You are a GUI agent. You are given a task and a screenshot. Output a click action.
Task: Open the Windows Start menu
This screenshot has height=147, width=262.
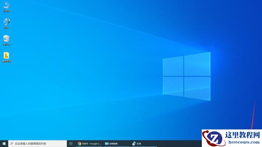point(4,143)
